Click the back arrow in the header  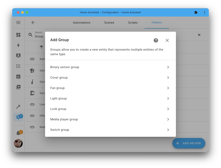click(x=33, y=23)
